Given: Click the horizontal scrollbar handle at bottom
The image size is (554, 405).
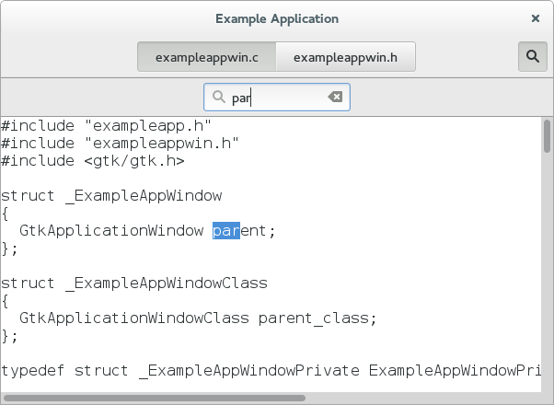Looking at the screenshot, I should [x=155, y=399].
